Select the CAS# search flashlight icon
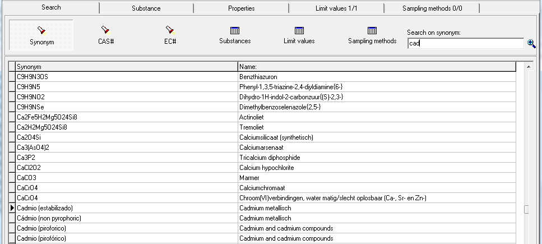542x244 pixels. coord(105,30)
